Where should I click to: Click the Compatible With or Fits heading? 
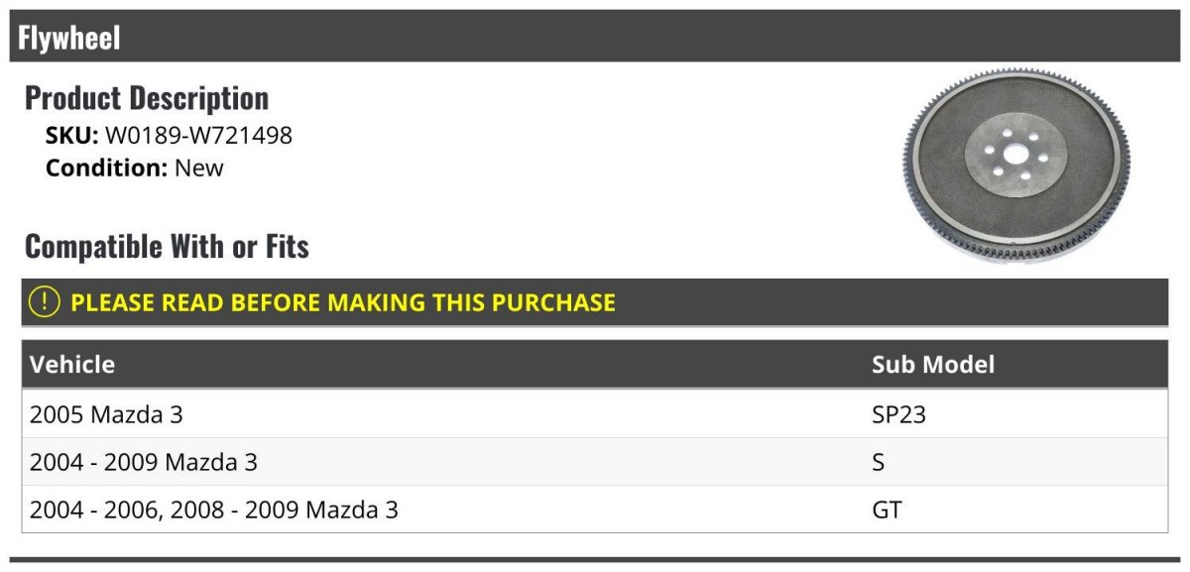[x=167, y=246]
